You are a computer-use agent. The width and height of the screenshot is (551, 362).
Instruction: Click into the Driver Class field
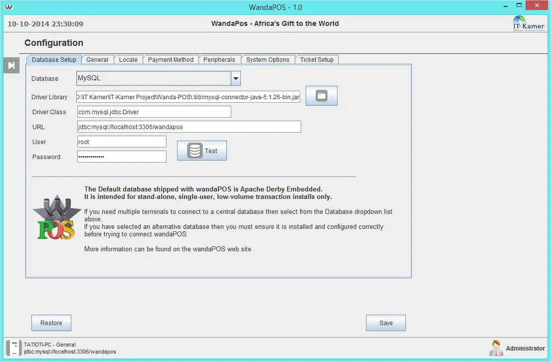(154, 112)
